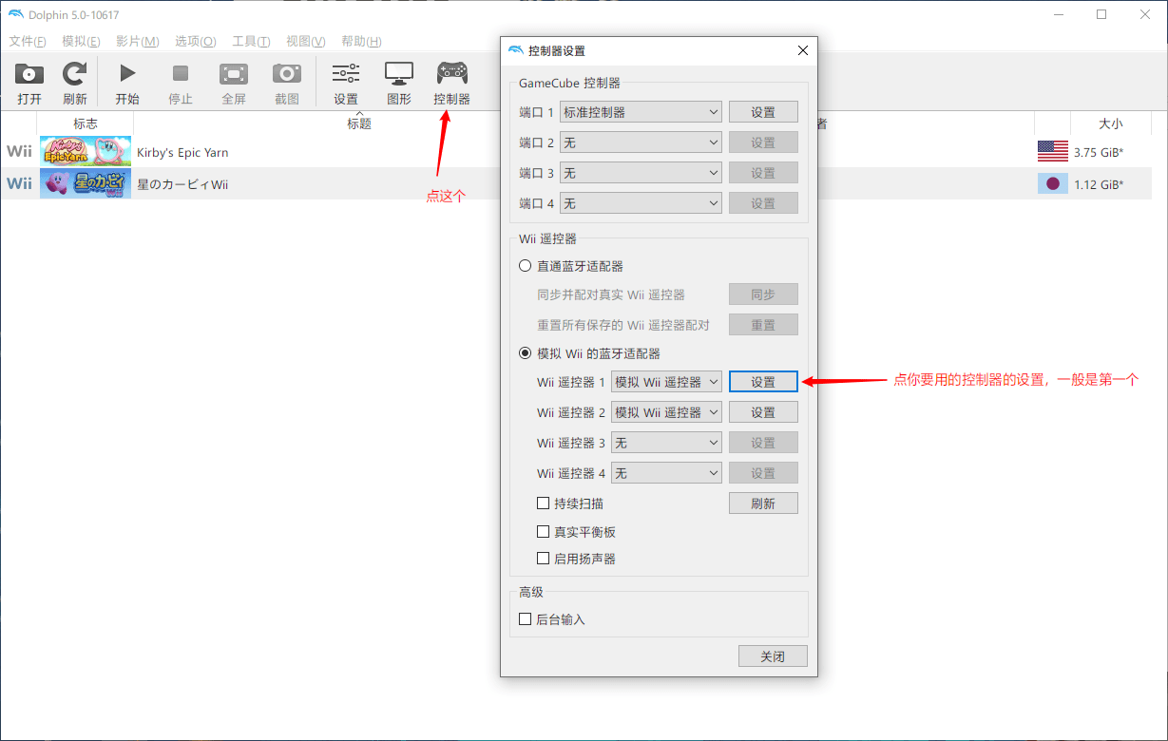Image resolution: width=1168 pixels, height=741 pixels.
Task: Select Kirby's Epic Yarn game banner thumbnail
Action: [86, 152]
